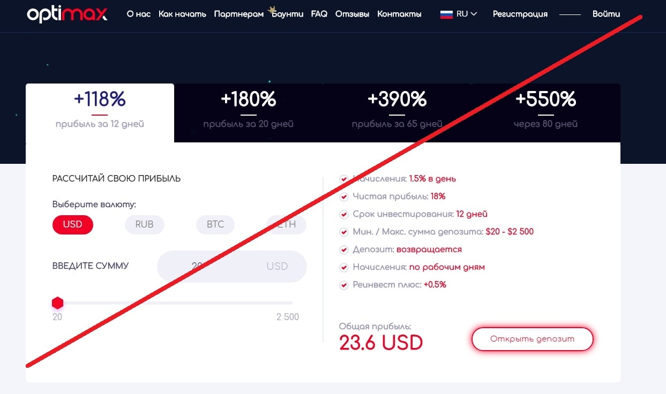Click checkmark icon beside Реинвест плюс
The height and width of the screenshot is (394, 666).
(x=344, y=285)
